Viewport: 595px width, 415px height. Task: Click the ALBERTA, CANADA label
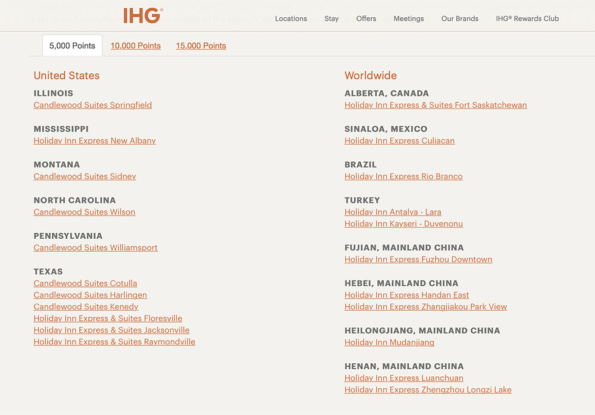pos(387,93)
